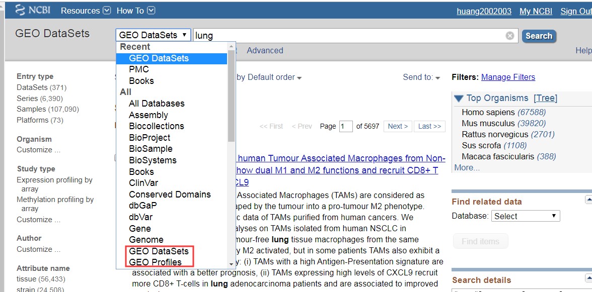This screenshot has height=292, width=592.
Task: Select Genome database
Action: coord(146,240)
